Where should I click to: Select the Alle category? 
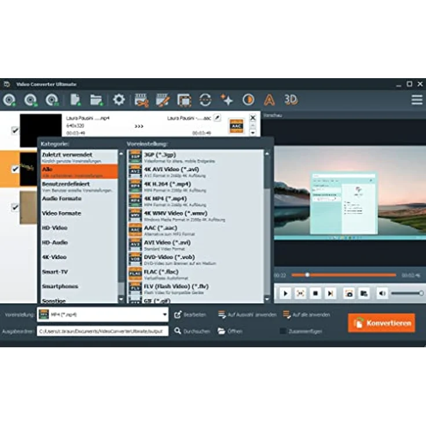(79, 171)
